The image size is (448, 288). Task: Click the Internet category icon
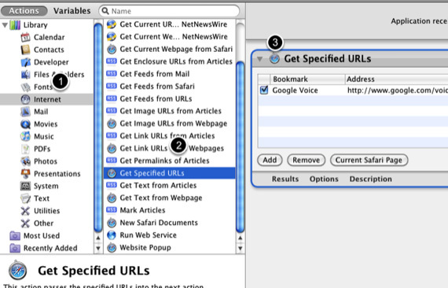pyautogui.click(x=25, y=99)
